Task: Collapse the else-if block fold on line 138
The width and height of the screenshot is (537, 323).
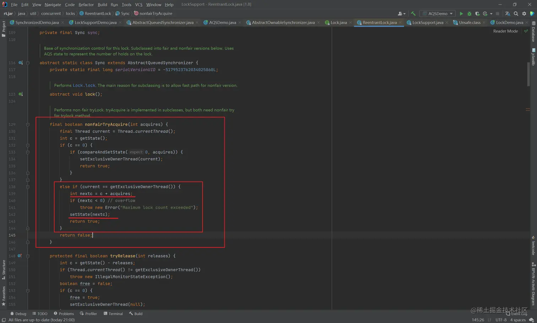Action: tap(28, 187)
